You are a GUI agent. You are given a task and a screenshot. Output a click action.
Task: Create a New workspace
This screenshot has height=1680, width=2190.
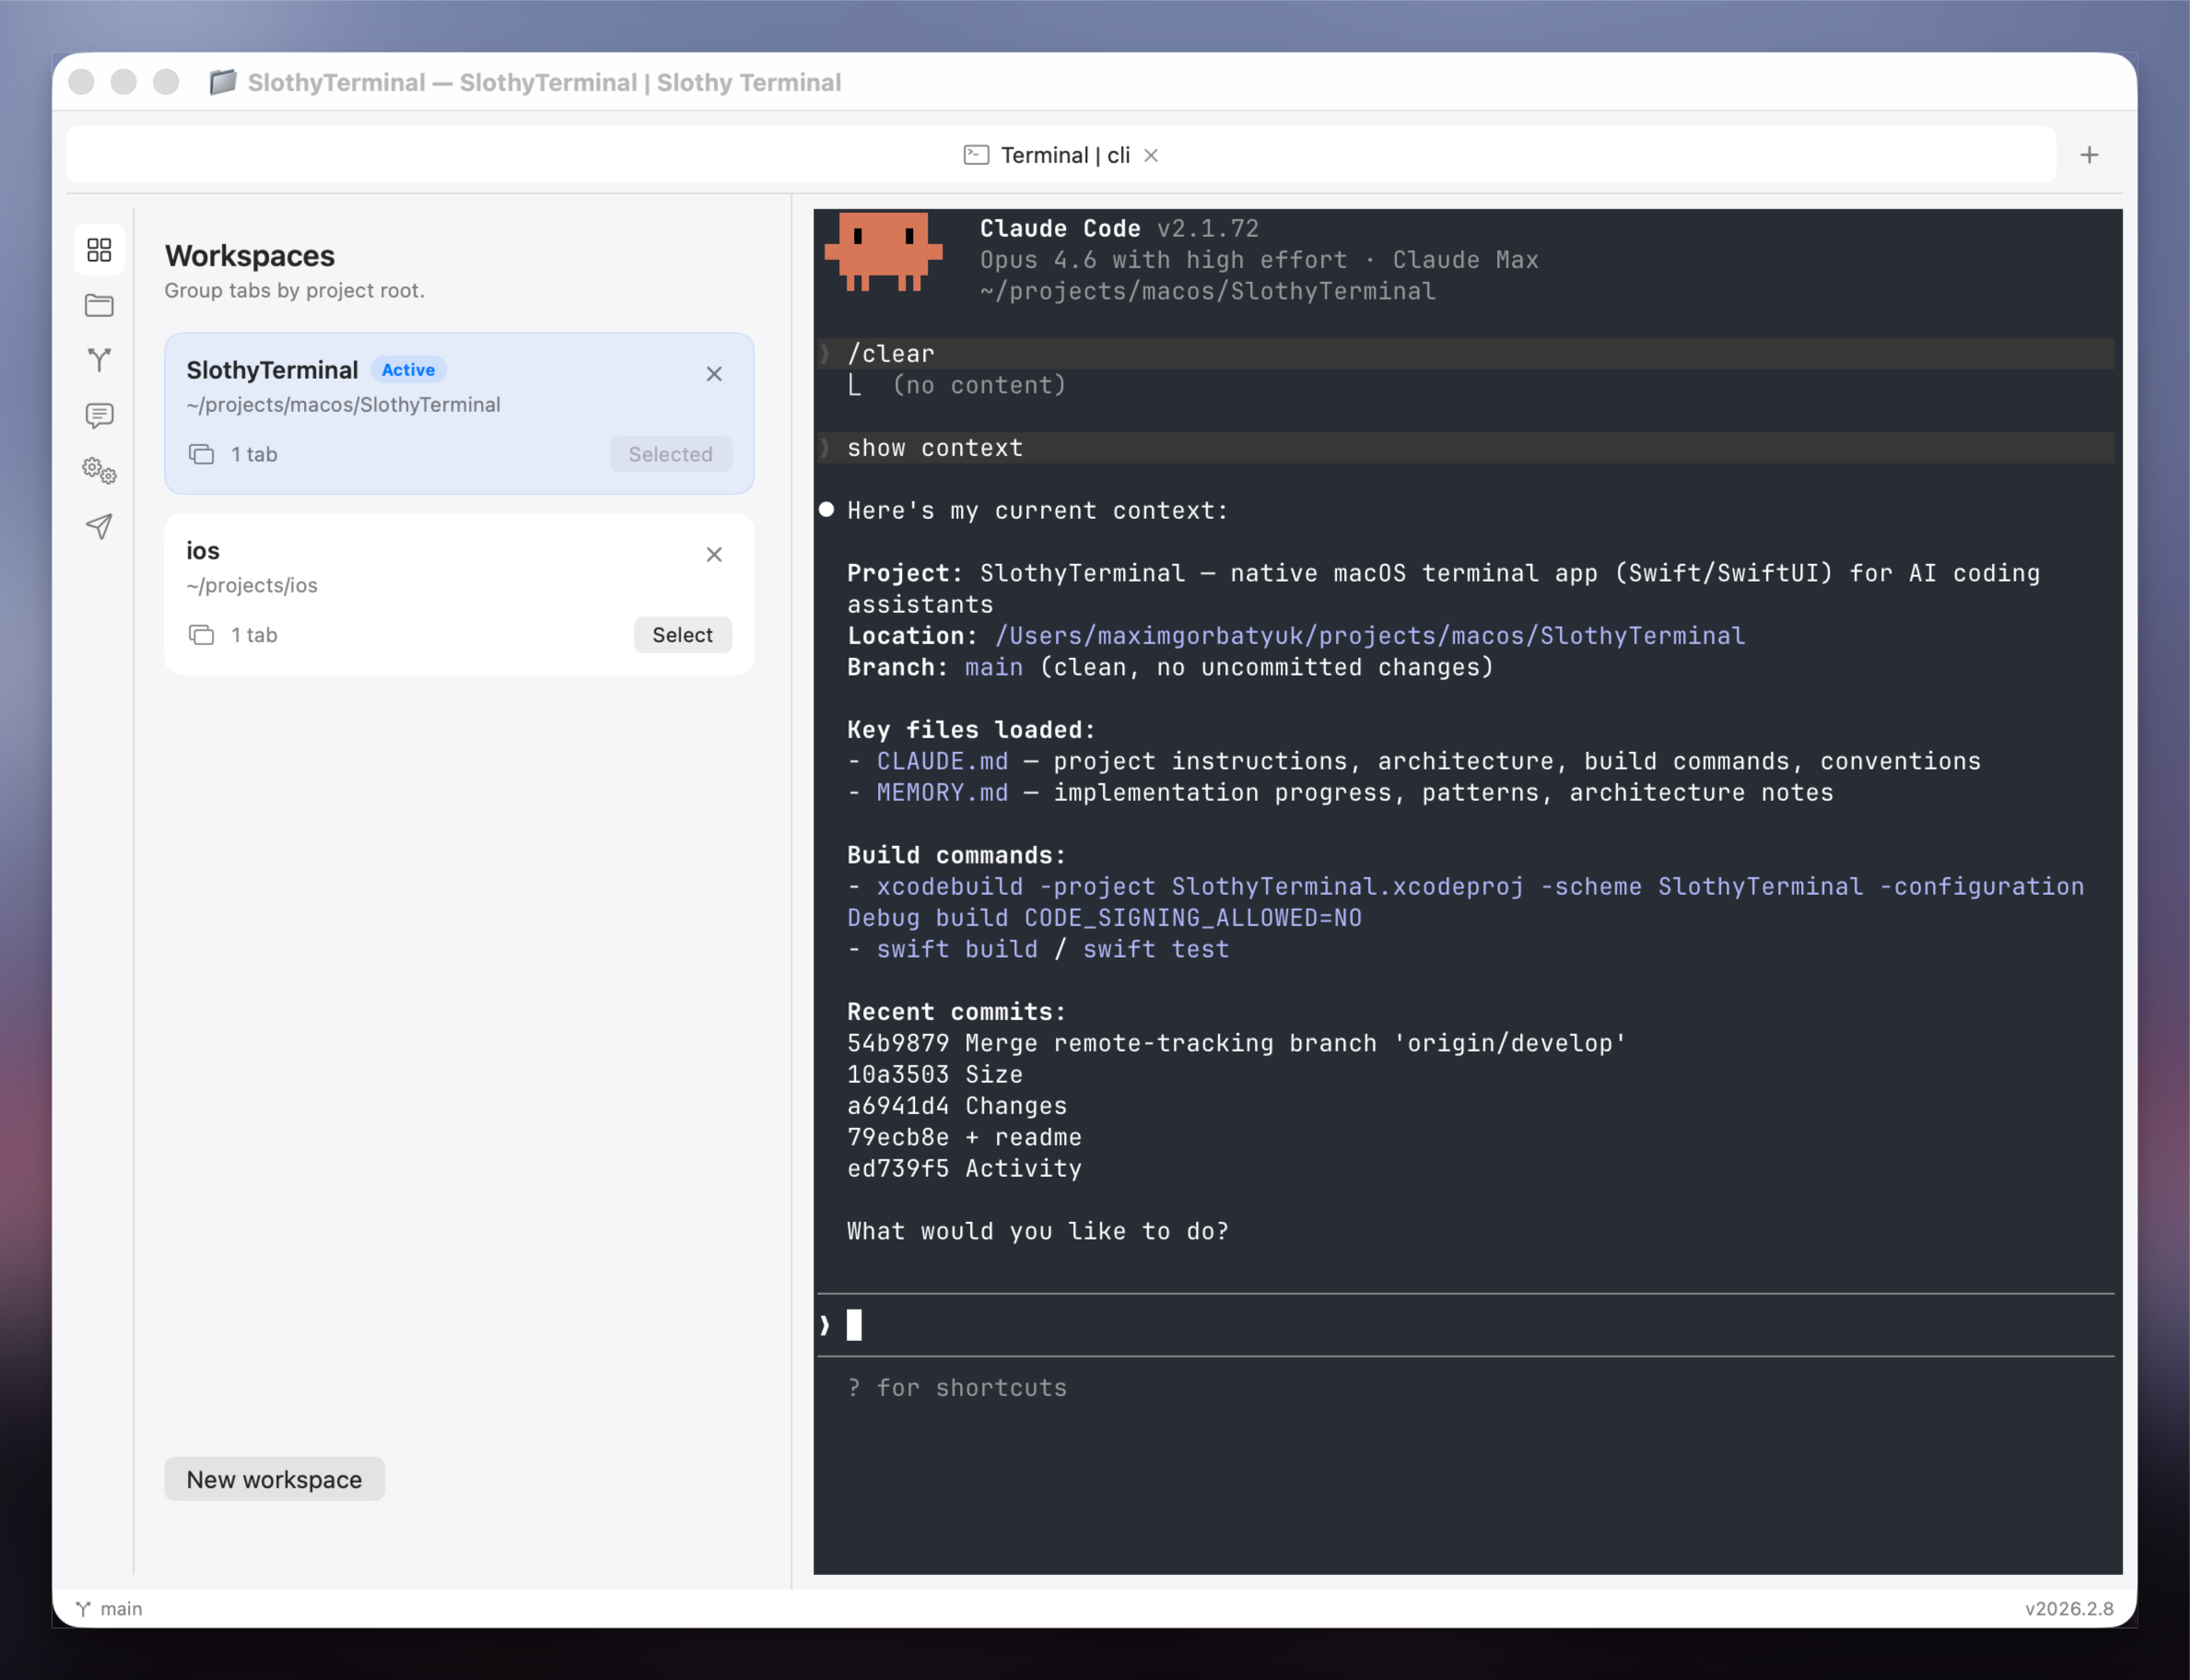tap(274, 1479)
